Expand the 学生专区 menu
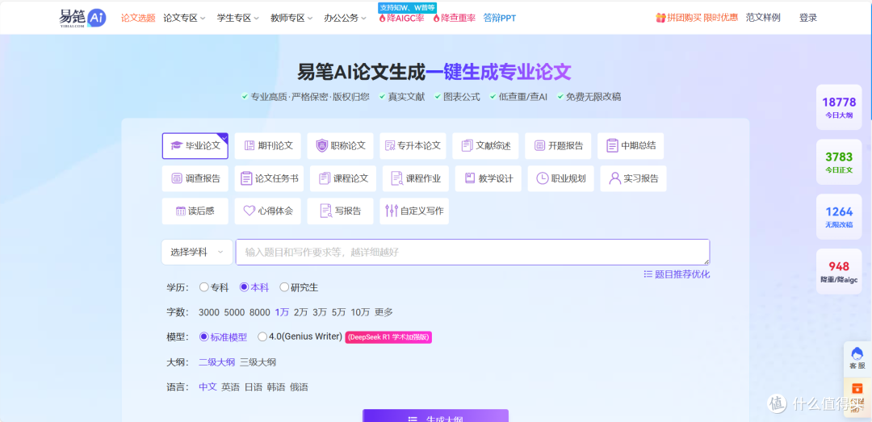Viewport: 872px width, 422px height. [x=238, y=18]
